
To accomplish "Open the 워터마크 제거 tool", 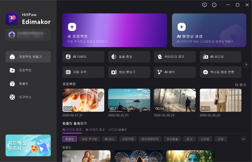I will (175, 57).
